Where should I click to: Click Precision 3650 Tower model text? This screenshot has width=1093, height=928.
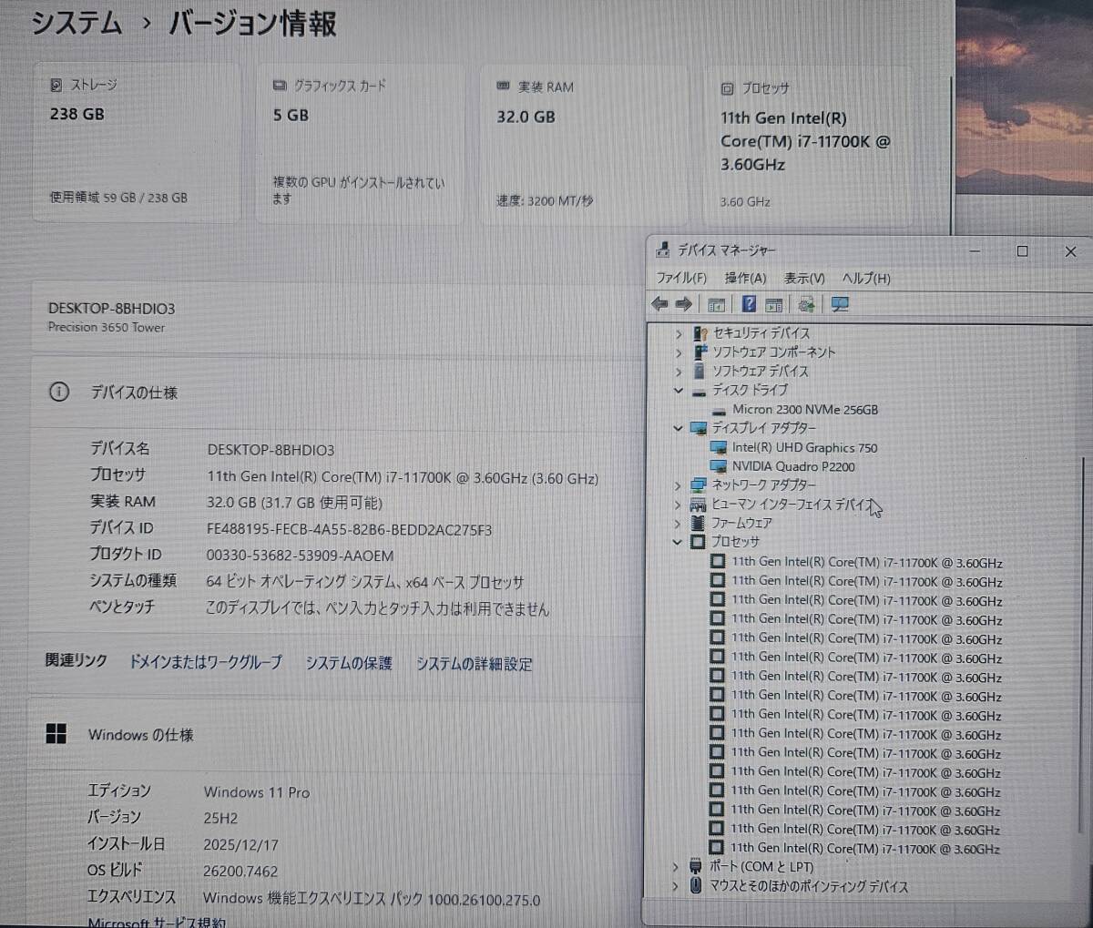[107, 327]
